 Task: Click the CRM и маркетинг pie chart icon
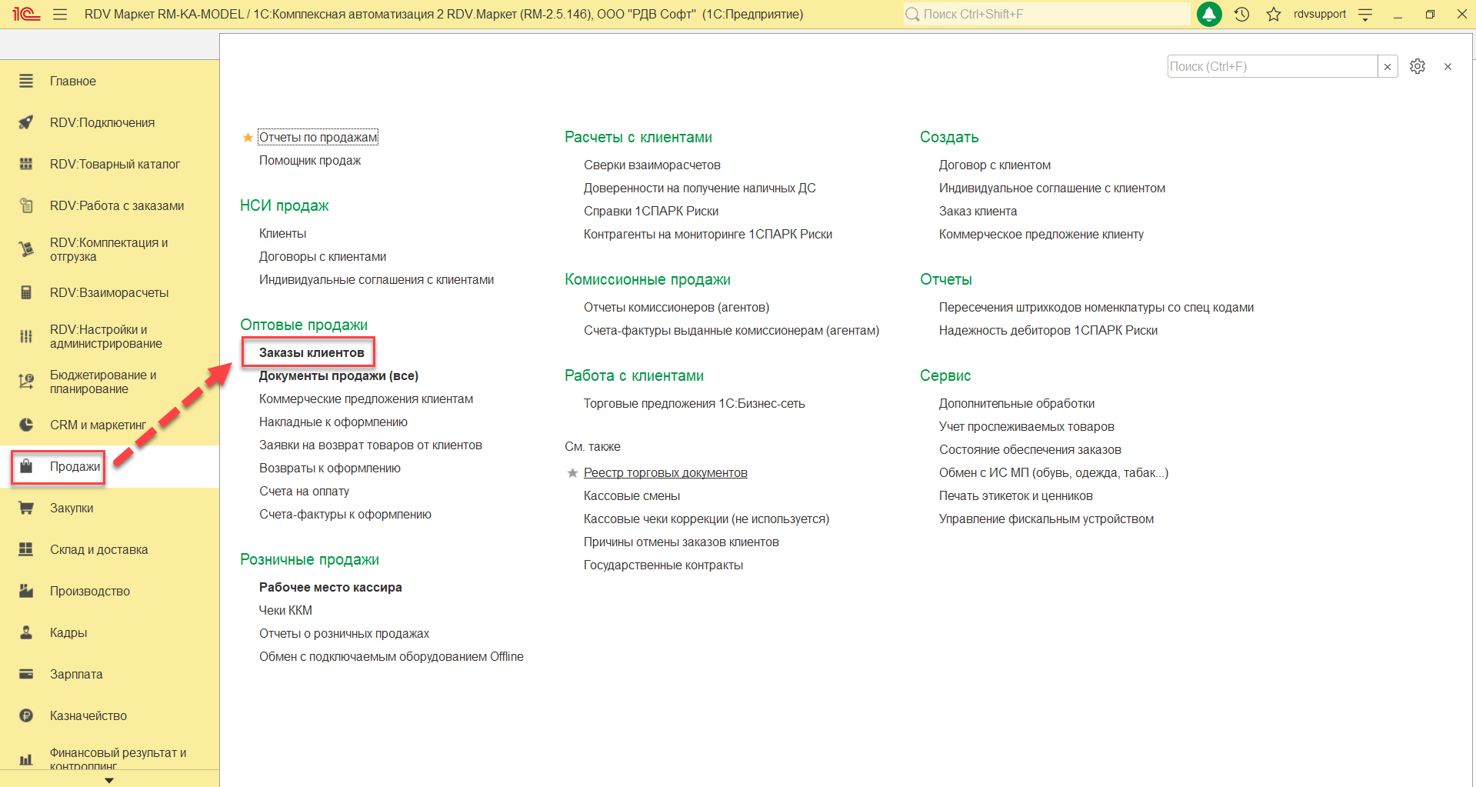coord(26,425)
